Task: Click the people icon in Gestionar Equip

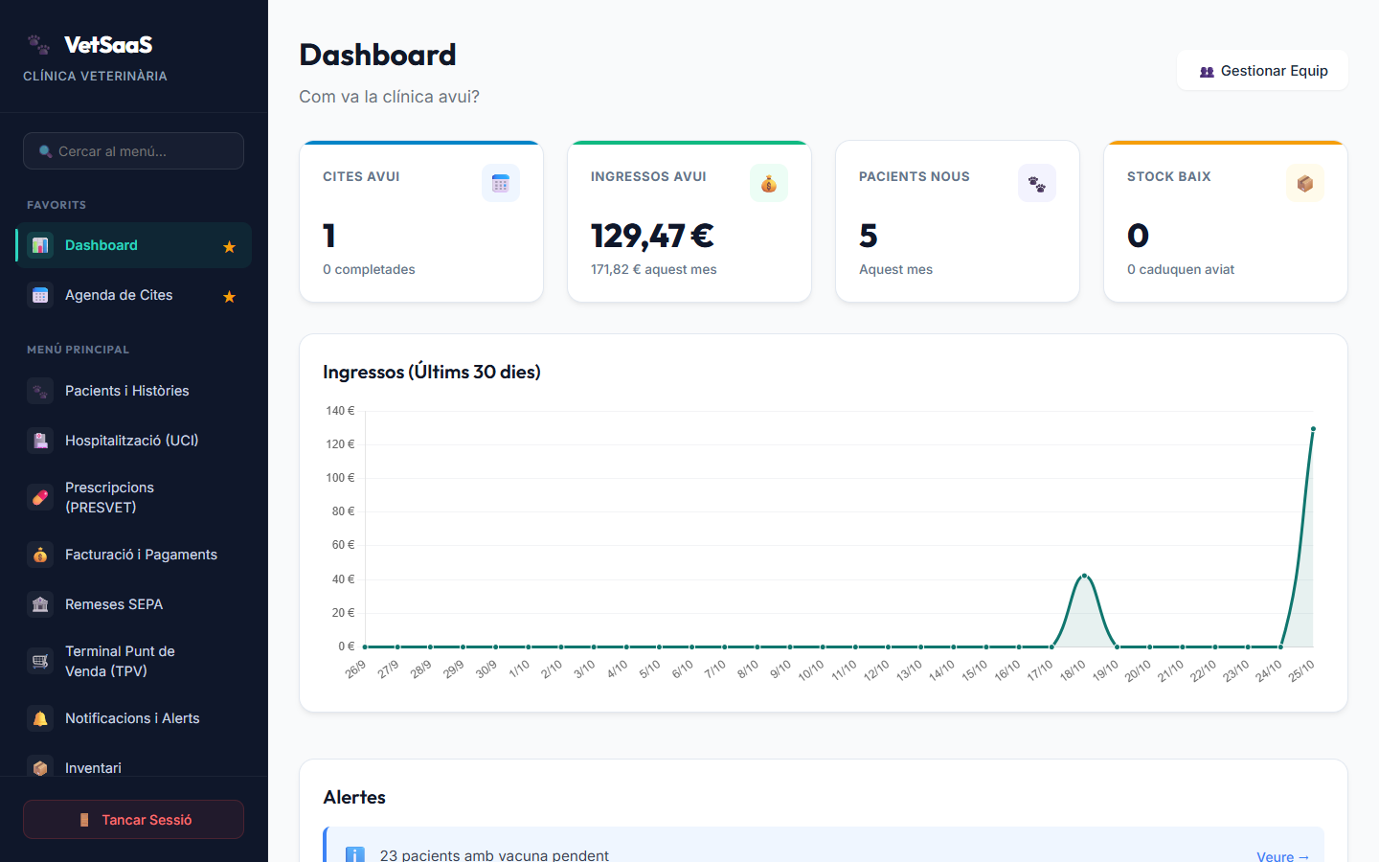Action: coord(1207,72)
